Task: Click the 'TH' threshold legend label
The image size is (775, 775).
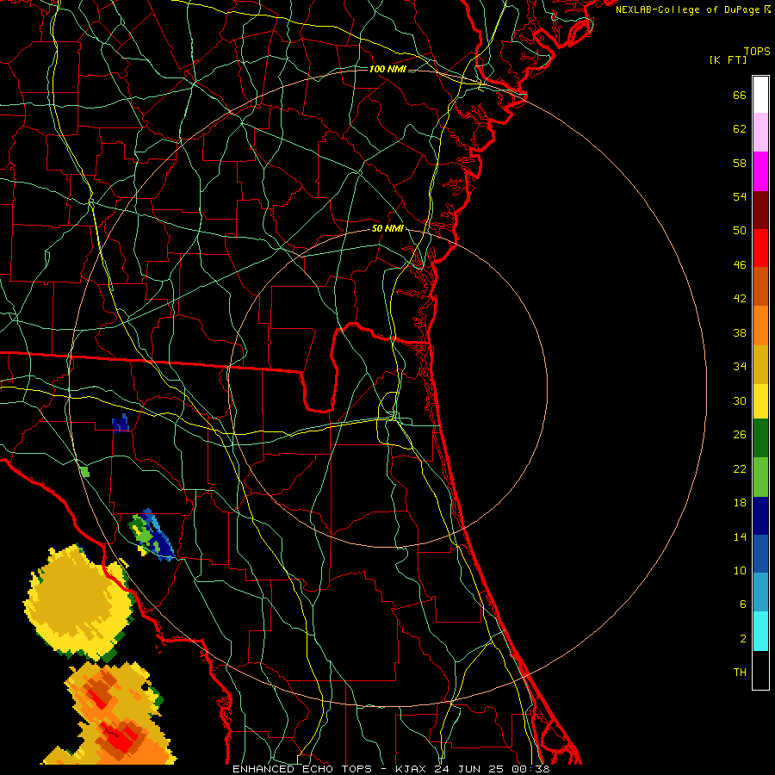Action: coord(740,672)
